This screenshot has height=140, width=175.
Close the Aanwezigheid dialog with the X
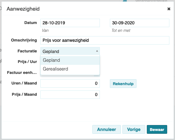pyautogui.click(x=169, y=9)
